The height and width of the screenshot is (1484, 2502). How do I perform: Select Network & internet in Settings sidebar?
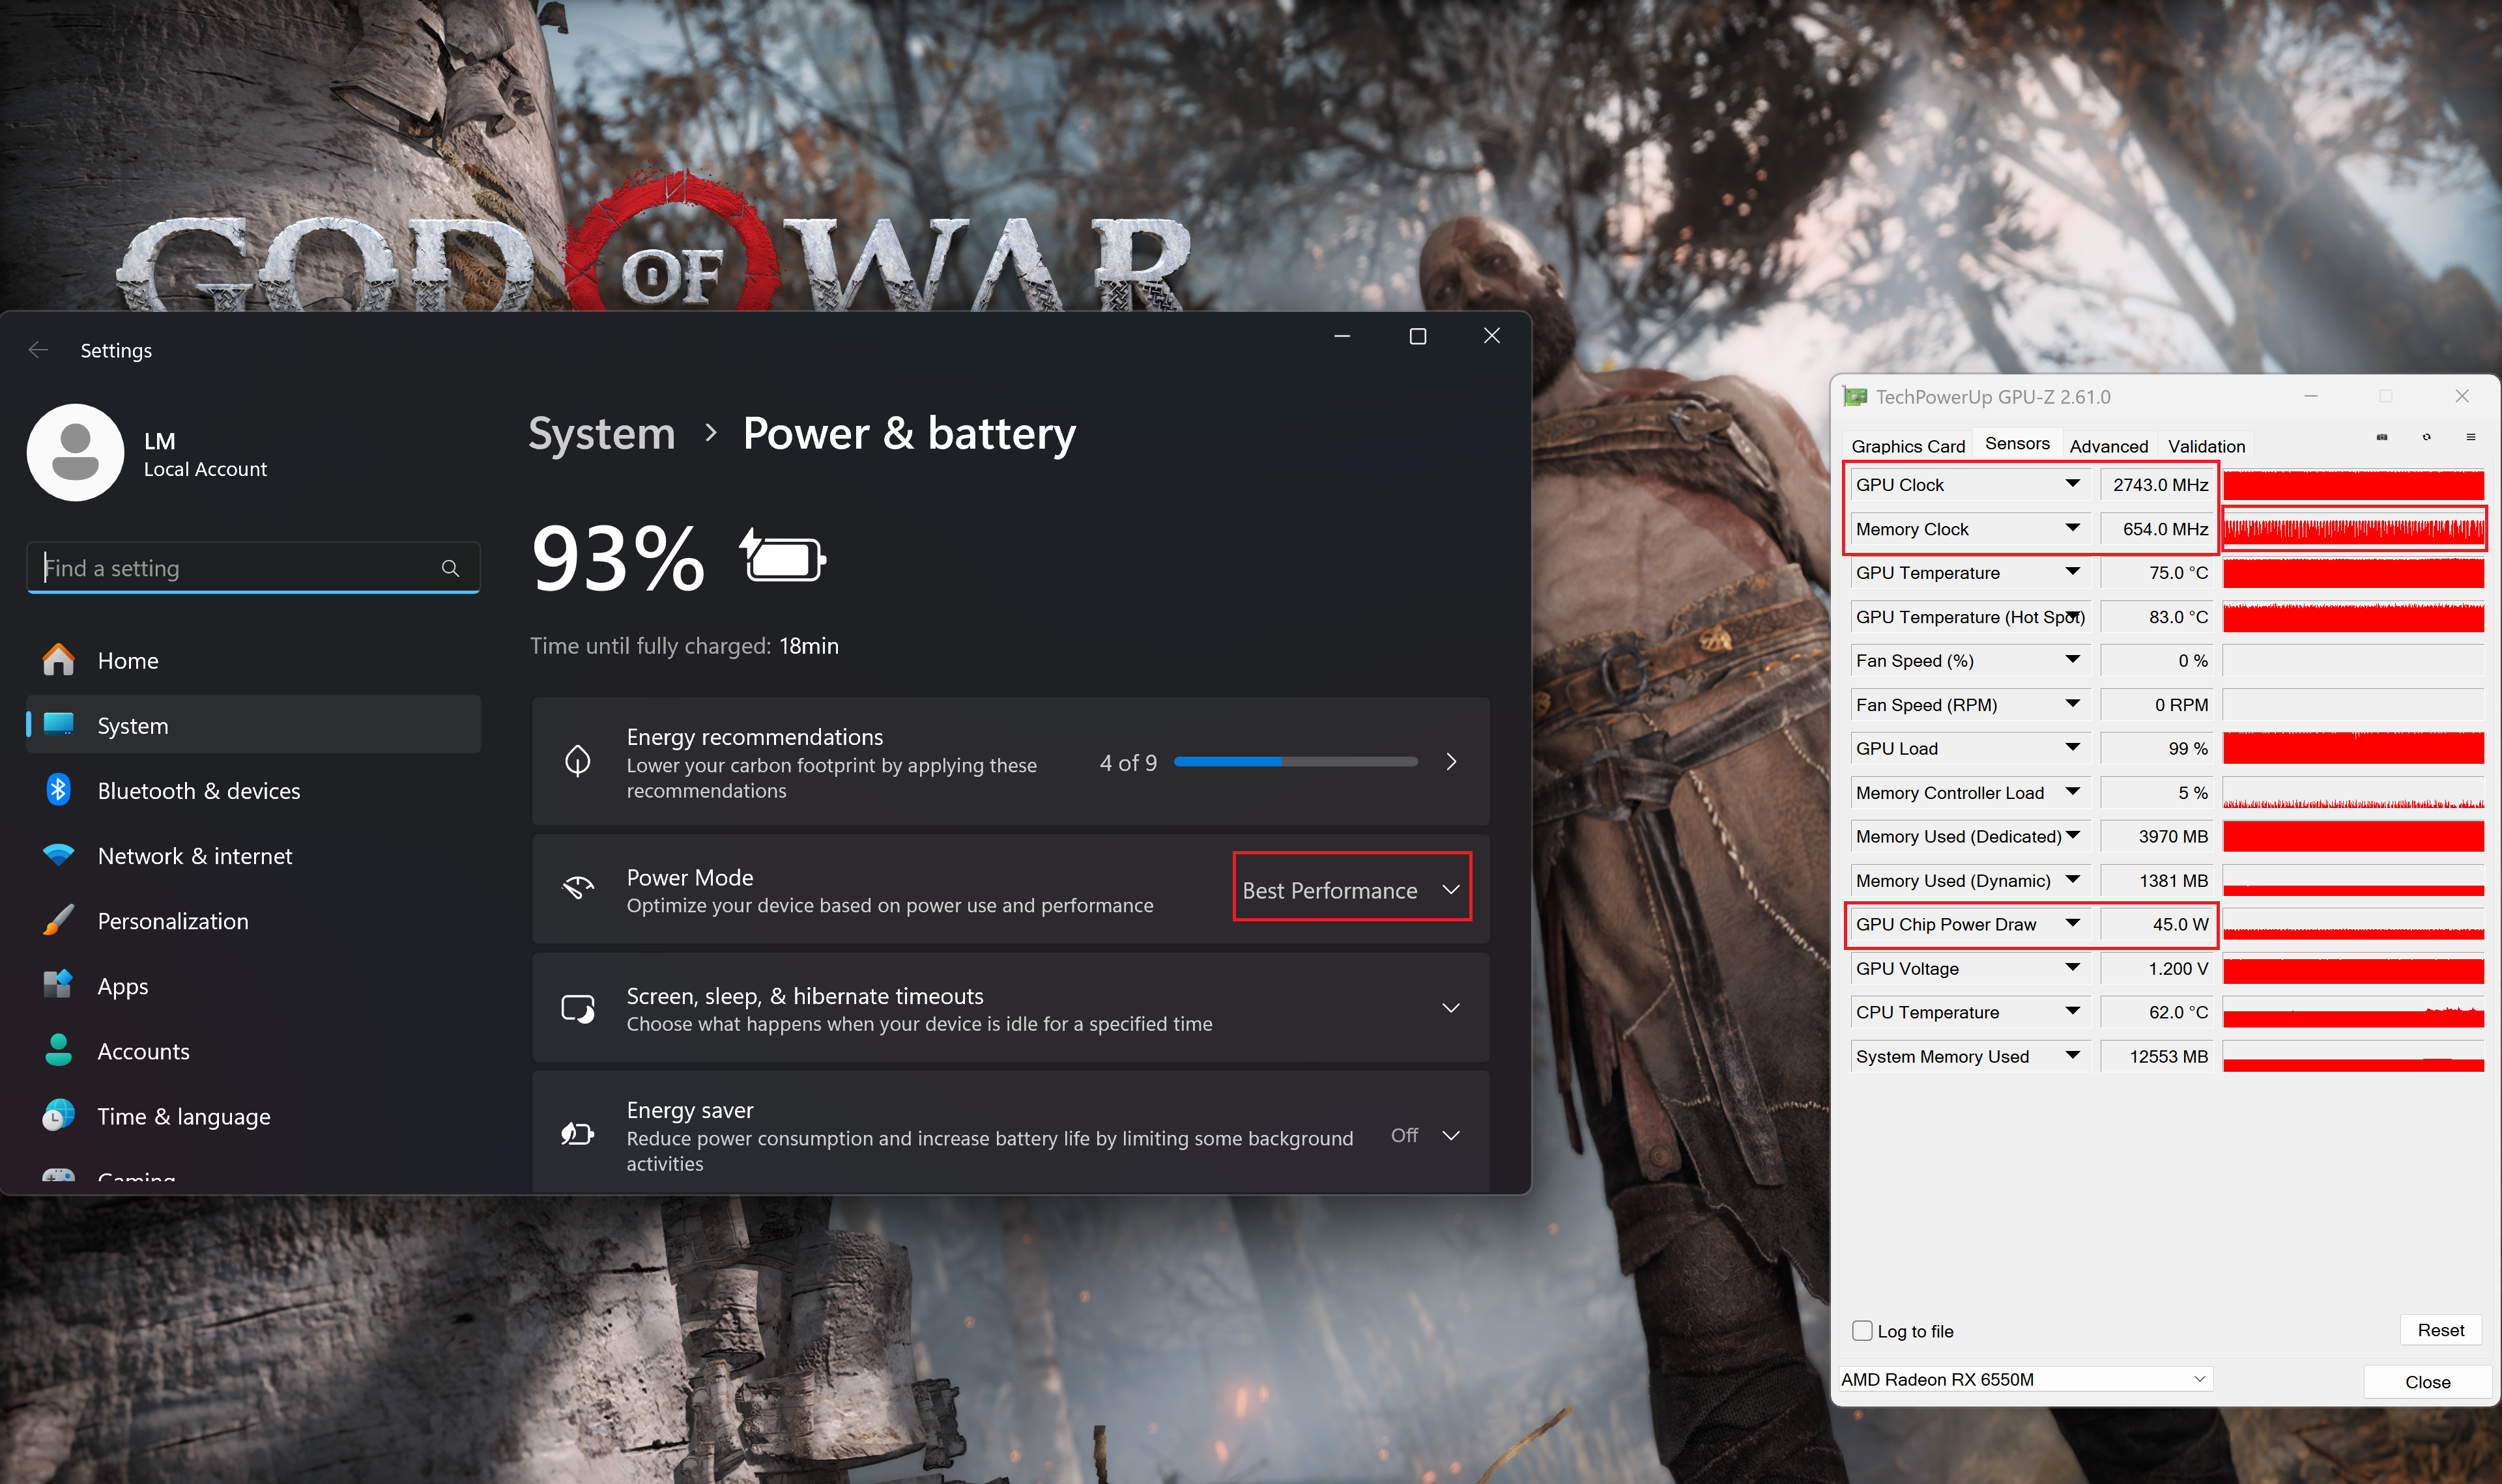coord(253,855)
